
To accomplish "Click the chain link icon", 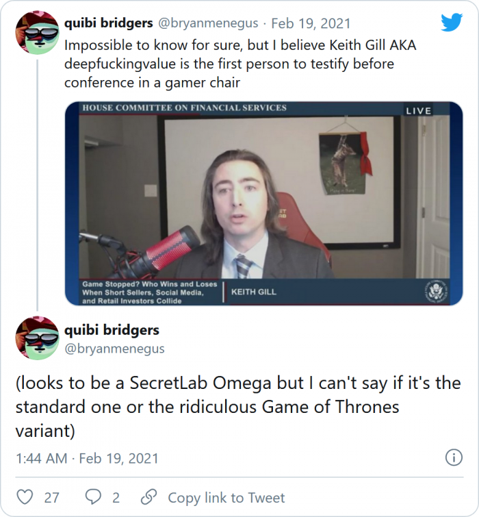I will 148,497.
